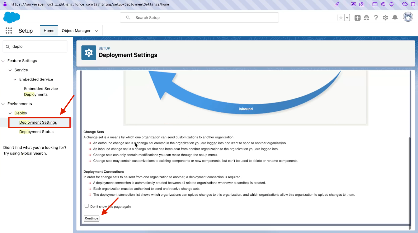Click the favorites star icon
Image resolution: width=418 pixels, height=233 pixels.
(x=341, y=18)
